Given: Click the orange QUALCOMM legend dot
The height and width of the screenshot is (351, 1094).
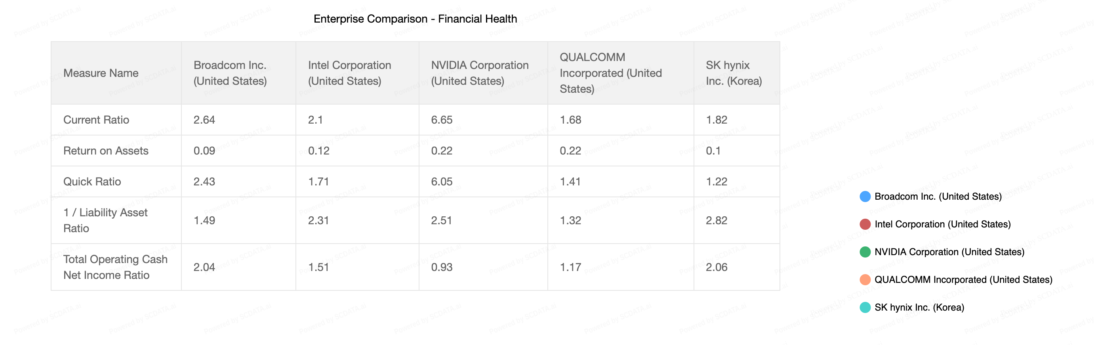Looking at the screenshot, I should coord(865,280).
